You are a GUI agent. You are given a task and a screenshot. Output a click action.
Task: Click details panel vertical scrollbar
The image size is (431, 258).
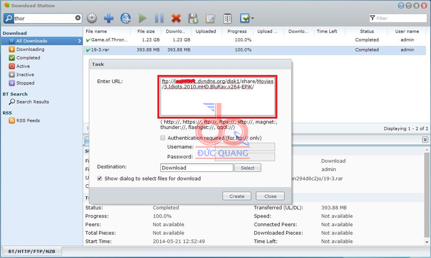[427, 195]
